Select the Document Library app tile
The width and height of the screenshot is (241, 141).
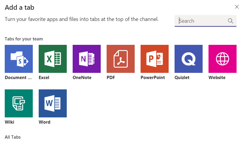19,59
